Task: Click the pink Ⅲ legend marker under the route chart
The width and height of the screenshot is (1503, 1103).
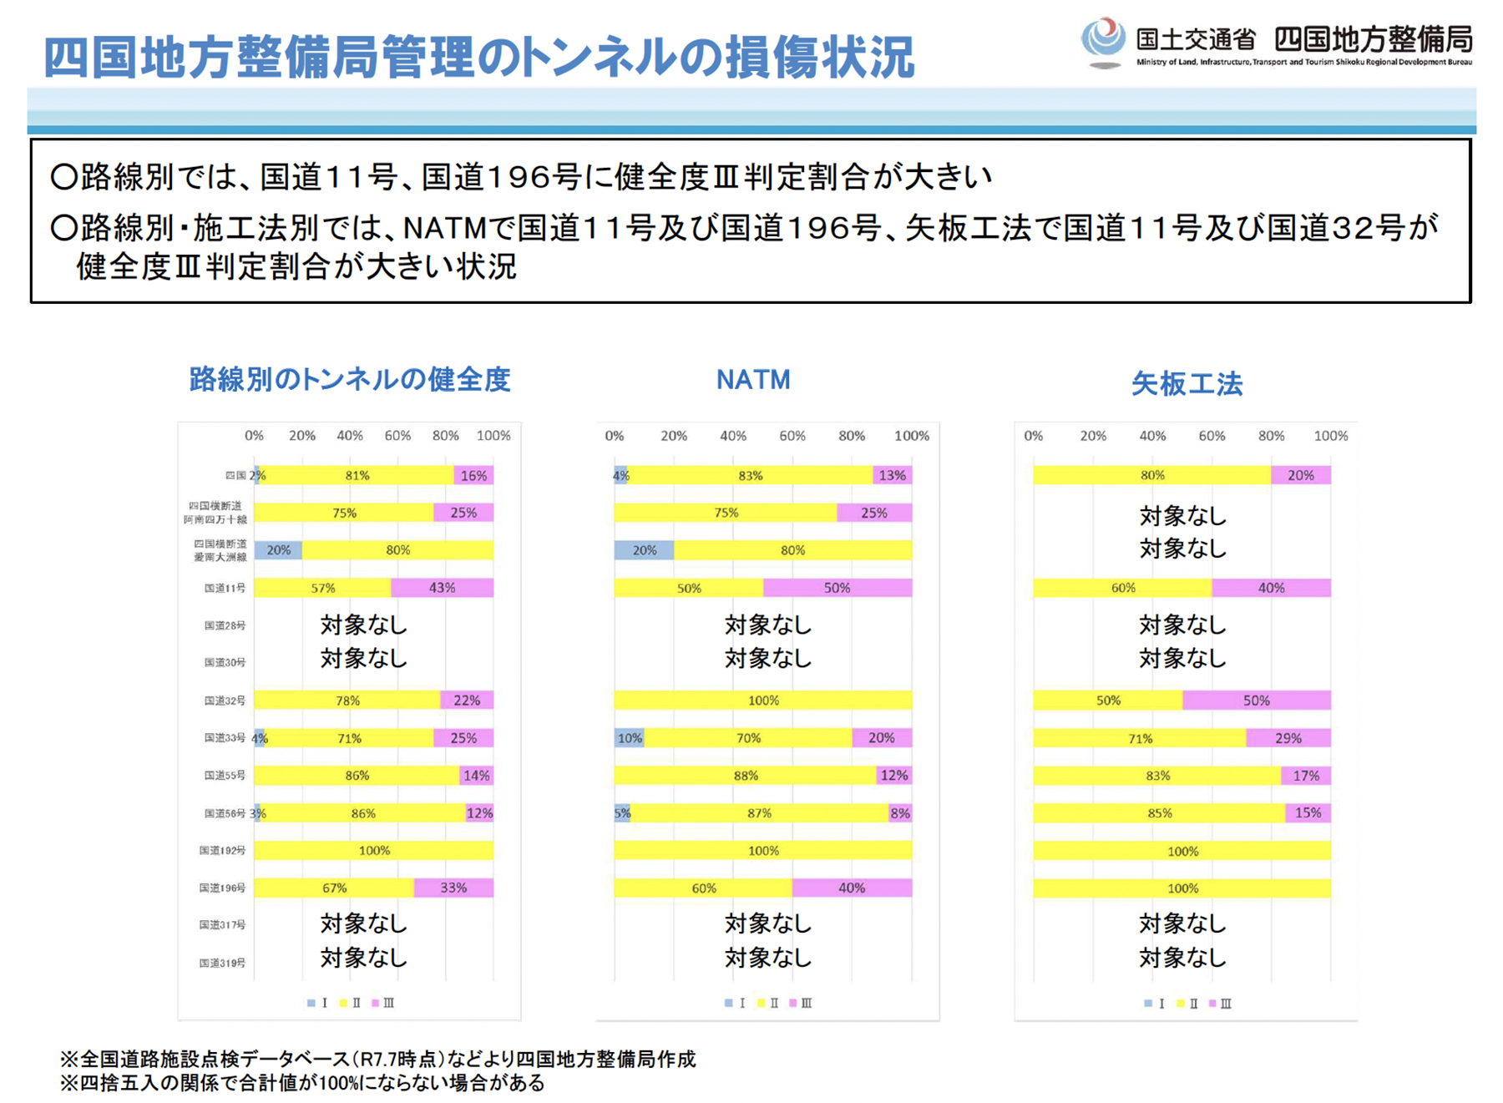Action: [x=375, y=1003]
